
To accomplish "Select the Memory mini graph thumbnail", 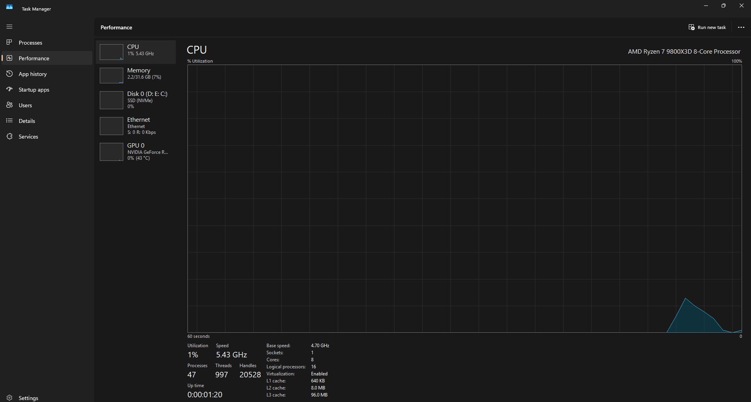I will click(x=112, y=76).
